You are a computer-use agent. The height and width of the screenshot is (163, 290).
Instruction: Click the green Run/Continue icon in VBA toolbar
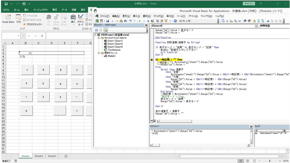click(x=140, y=21)
